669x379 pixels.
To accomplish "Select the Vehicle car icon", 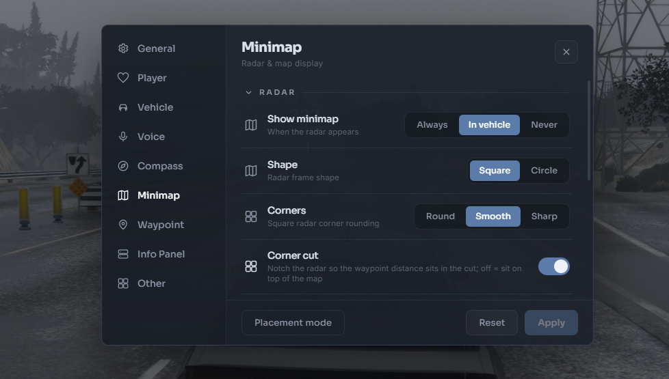I will pyautogui.click(x=123, y=107).
